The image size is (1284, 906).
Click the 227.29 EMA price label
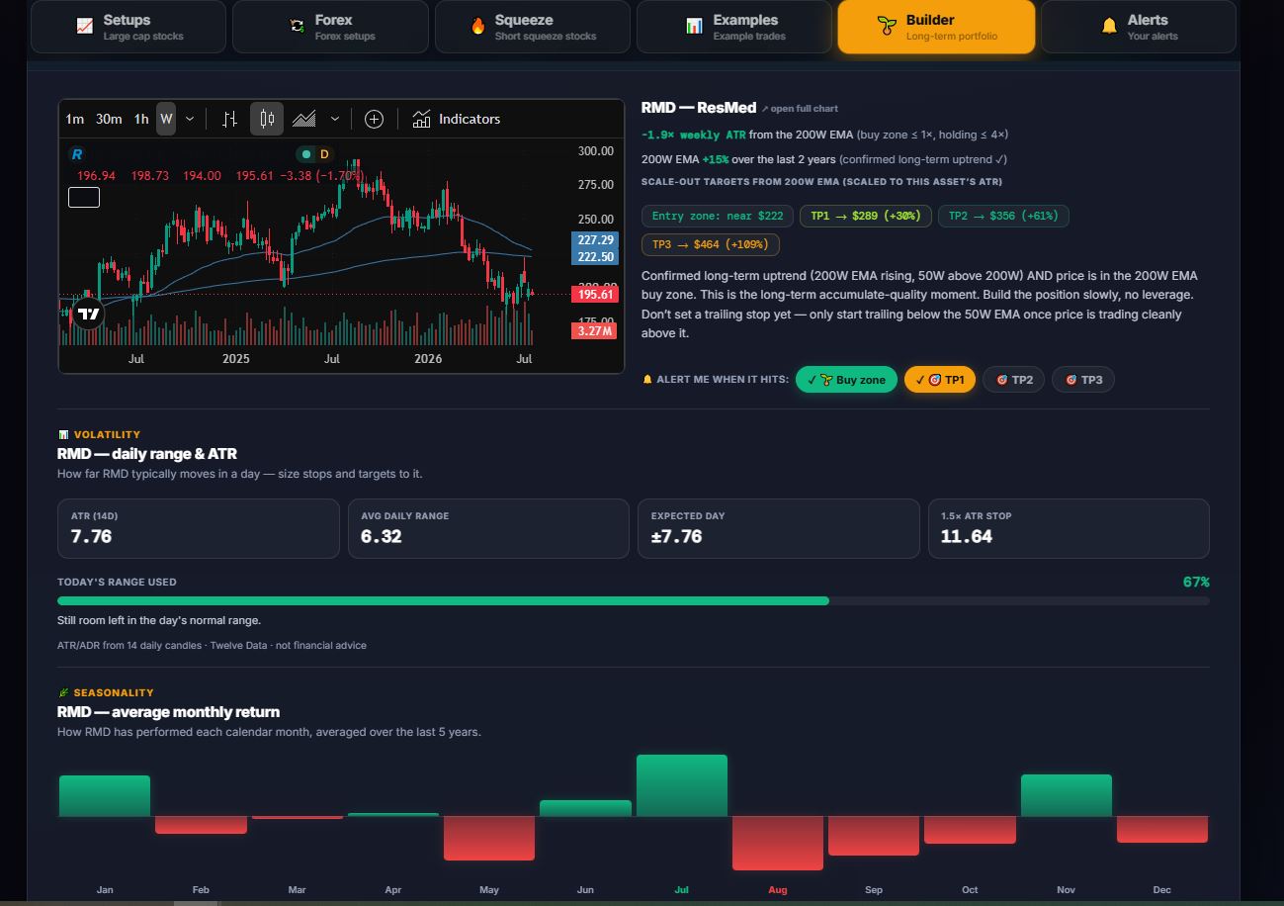coord(595,240)
